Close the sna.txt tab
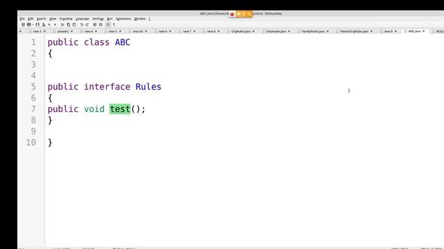Image resolution: width=444 pixels, height=249 pixels. pyautogui.click(x=146, y=31)
